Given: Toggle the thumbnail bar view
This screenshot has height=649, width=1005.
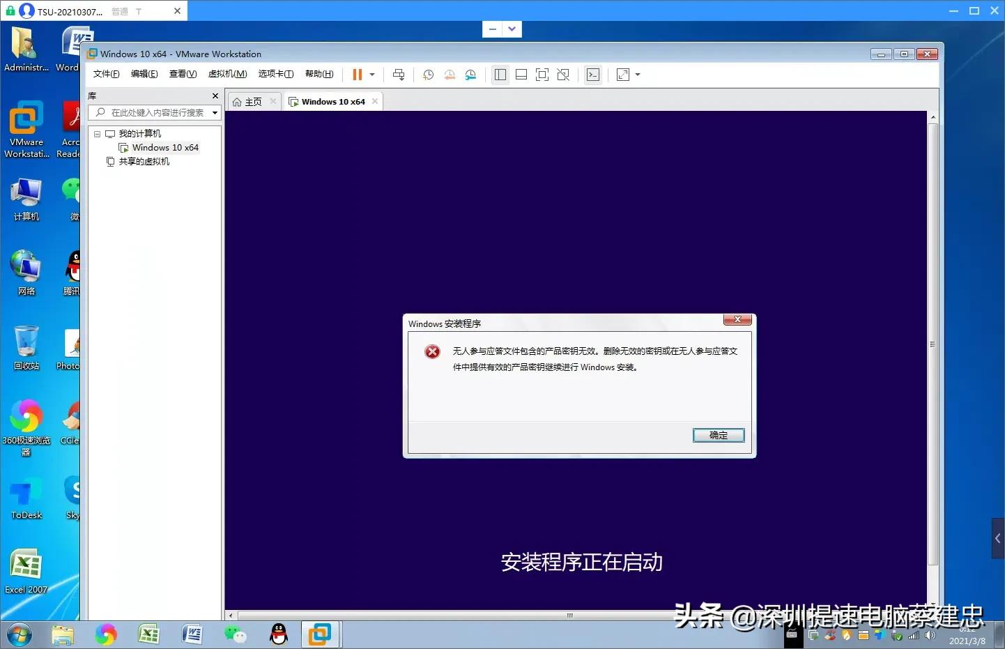Looking at the screenshot, I should pos(521,75).
